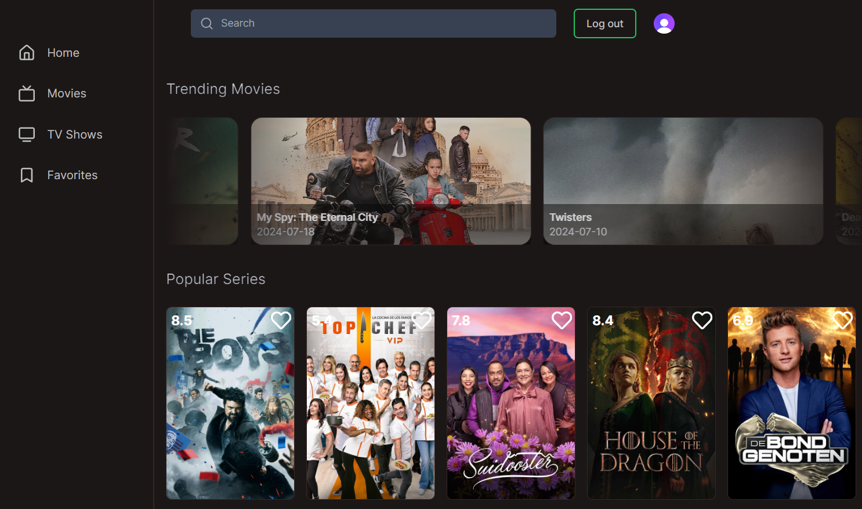The height and width of the screenshot is (509, 862).
Task: Favorite The Boys with heart icon
Action: pyautogui.click(x=281, y=320)
